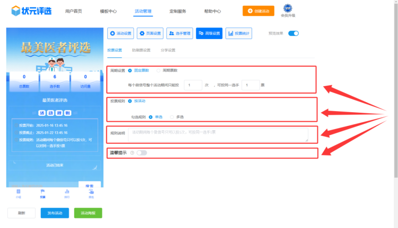Switch to the 防刷票设置 tab
This screenshot has width=398, height=228.
[x=141, y=50]
